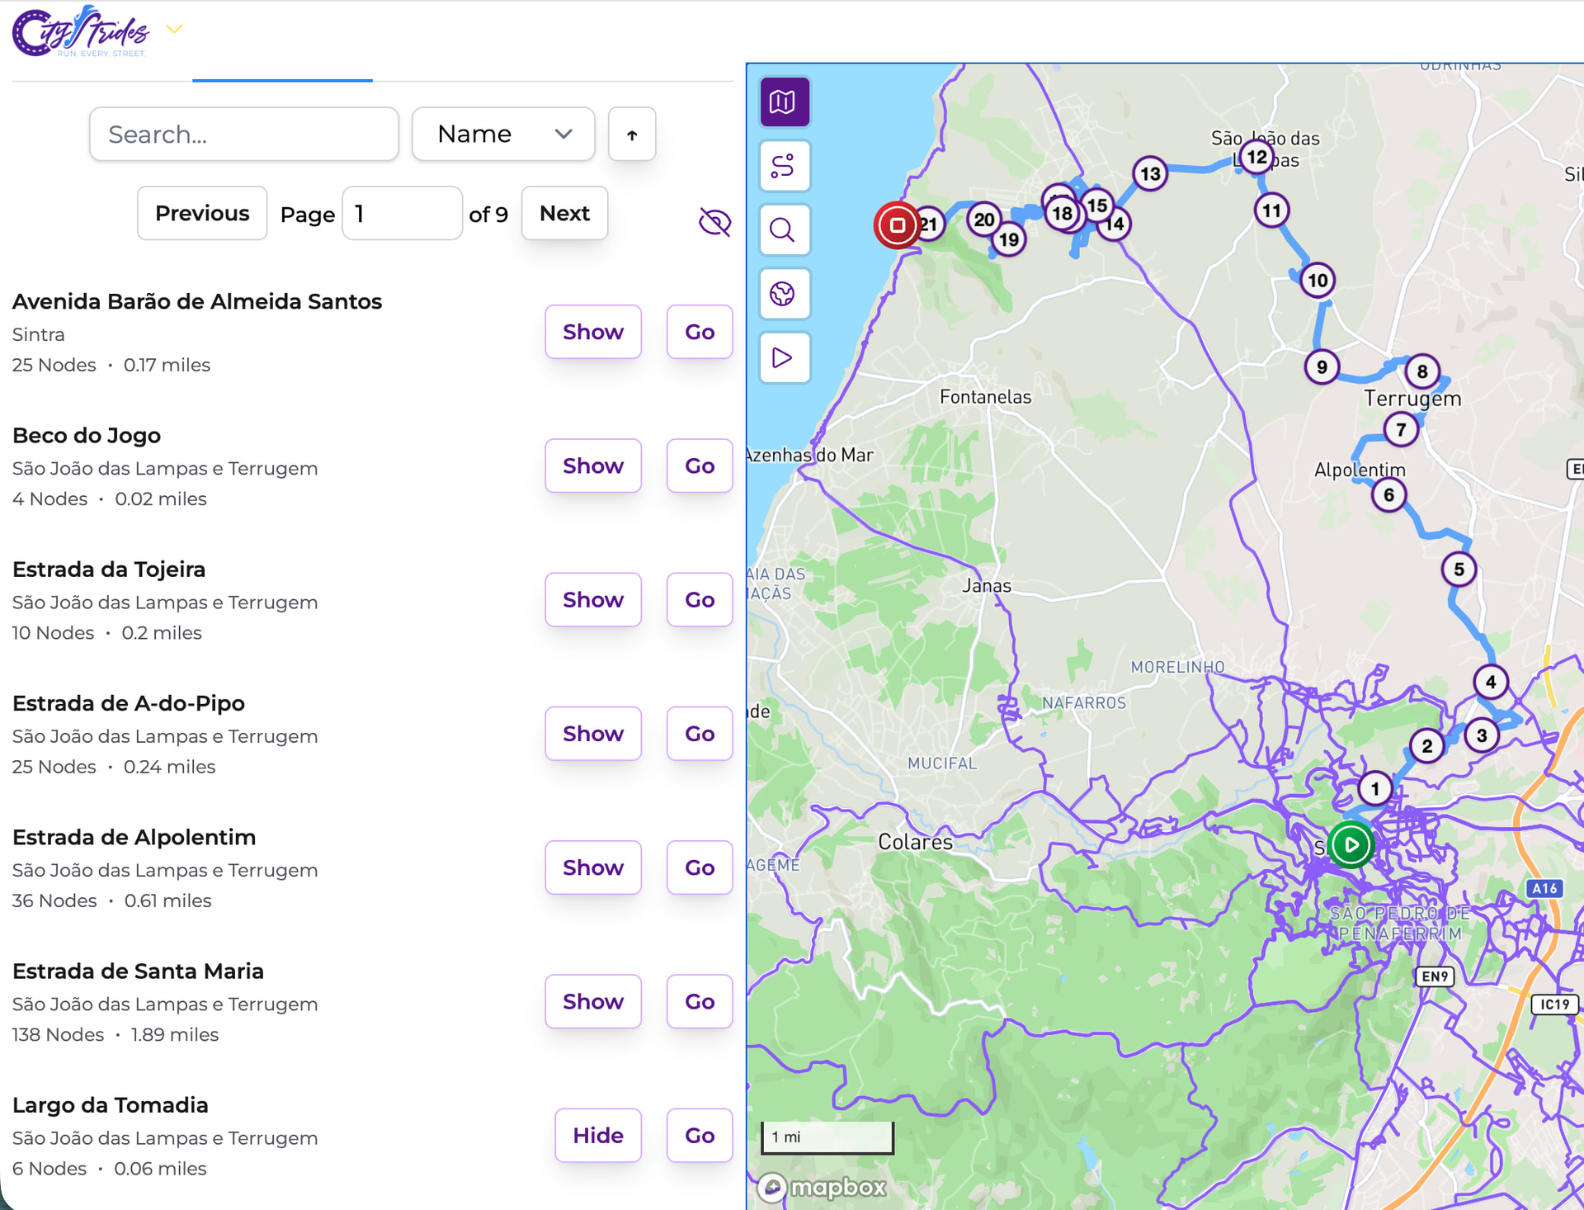
Task: Click the red route end marker
Action: click(x=897, y=225)
